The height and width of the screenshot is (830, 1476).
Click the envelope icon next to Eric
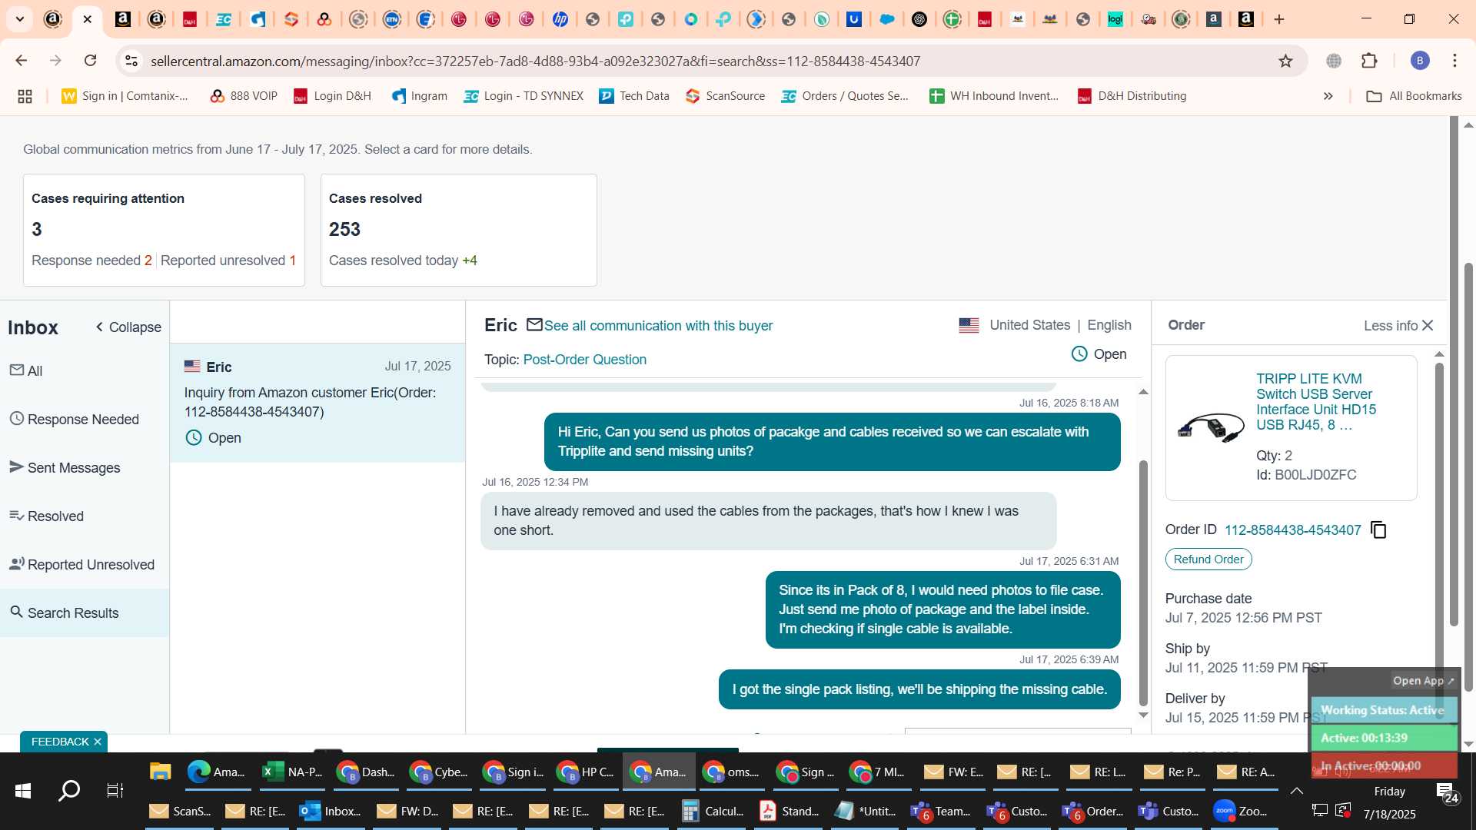tap(534, 325)
